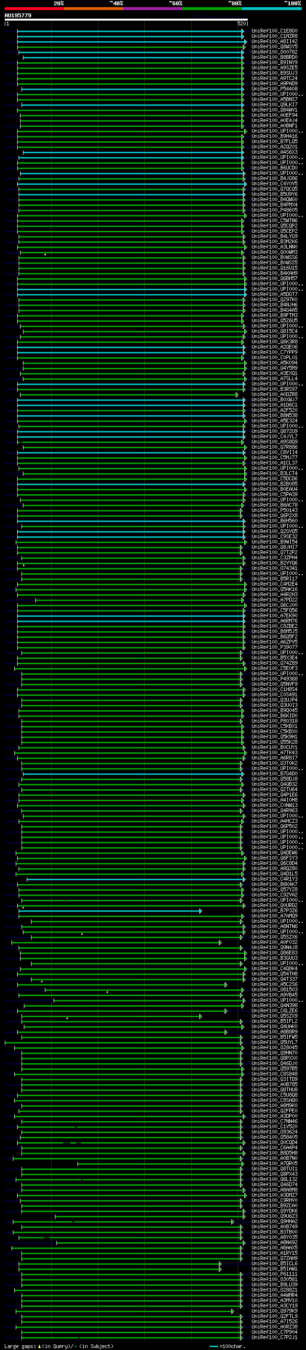The width and height of the screenshot is (306, 1350).
Task: Select hit label UniRef100_P48605
Action: click(x=274, y=210)
